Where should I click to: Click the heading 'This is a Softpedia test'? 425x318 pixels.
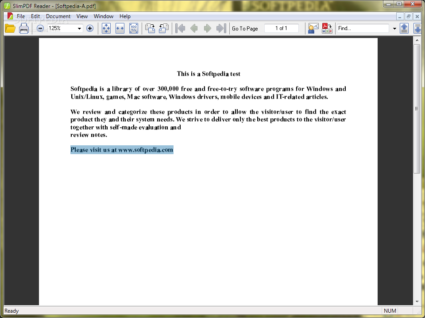point(209,74)
